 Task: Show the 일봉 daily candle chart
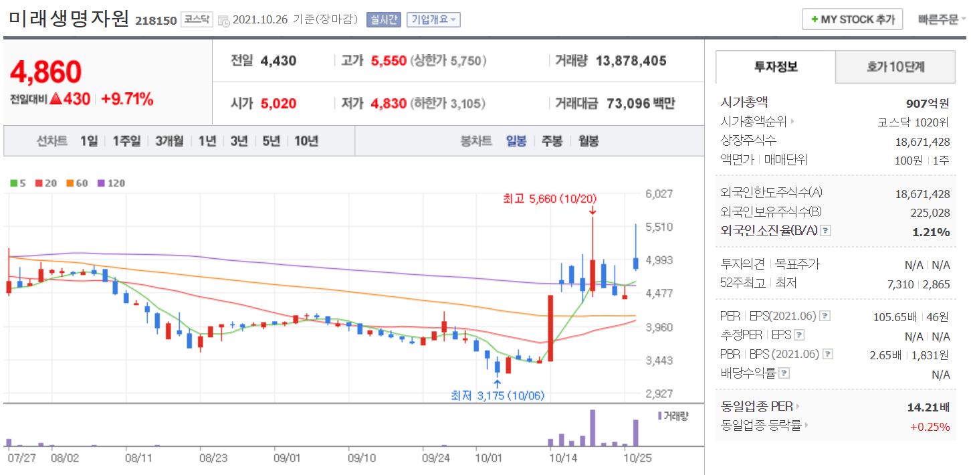click(516, 141)
